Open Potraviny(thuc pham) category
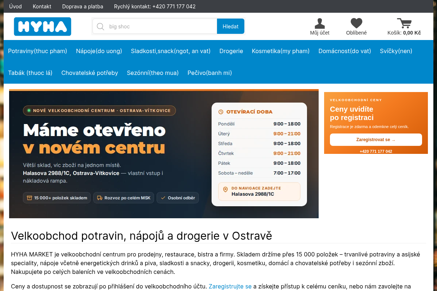 tap(38, 51)
